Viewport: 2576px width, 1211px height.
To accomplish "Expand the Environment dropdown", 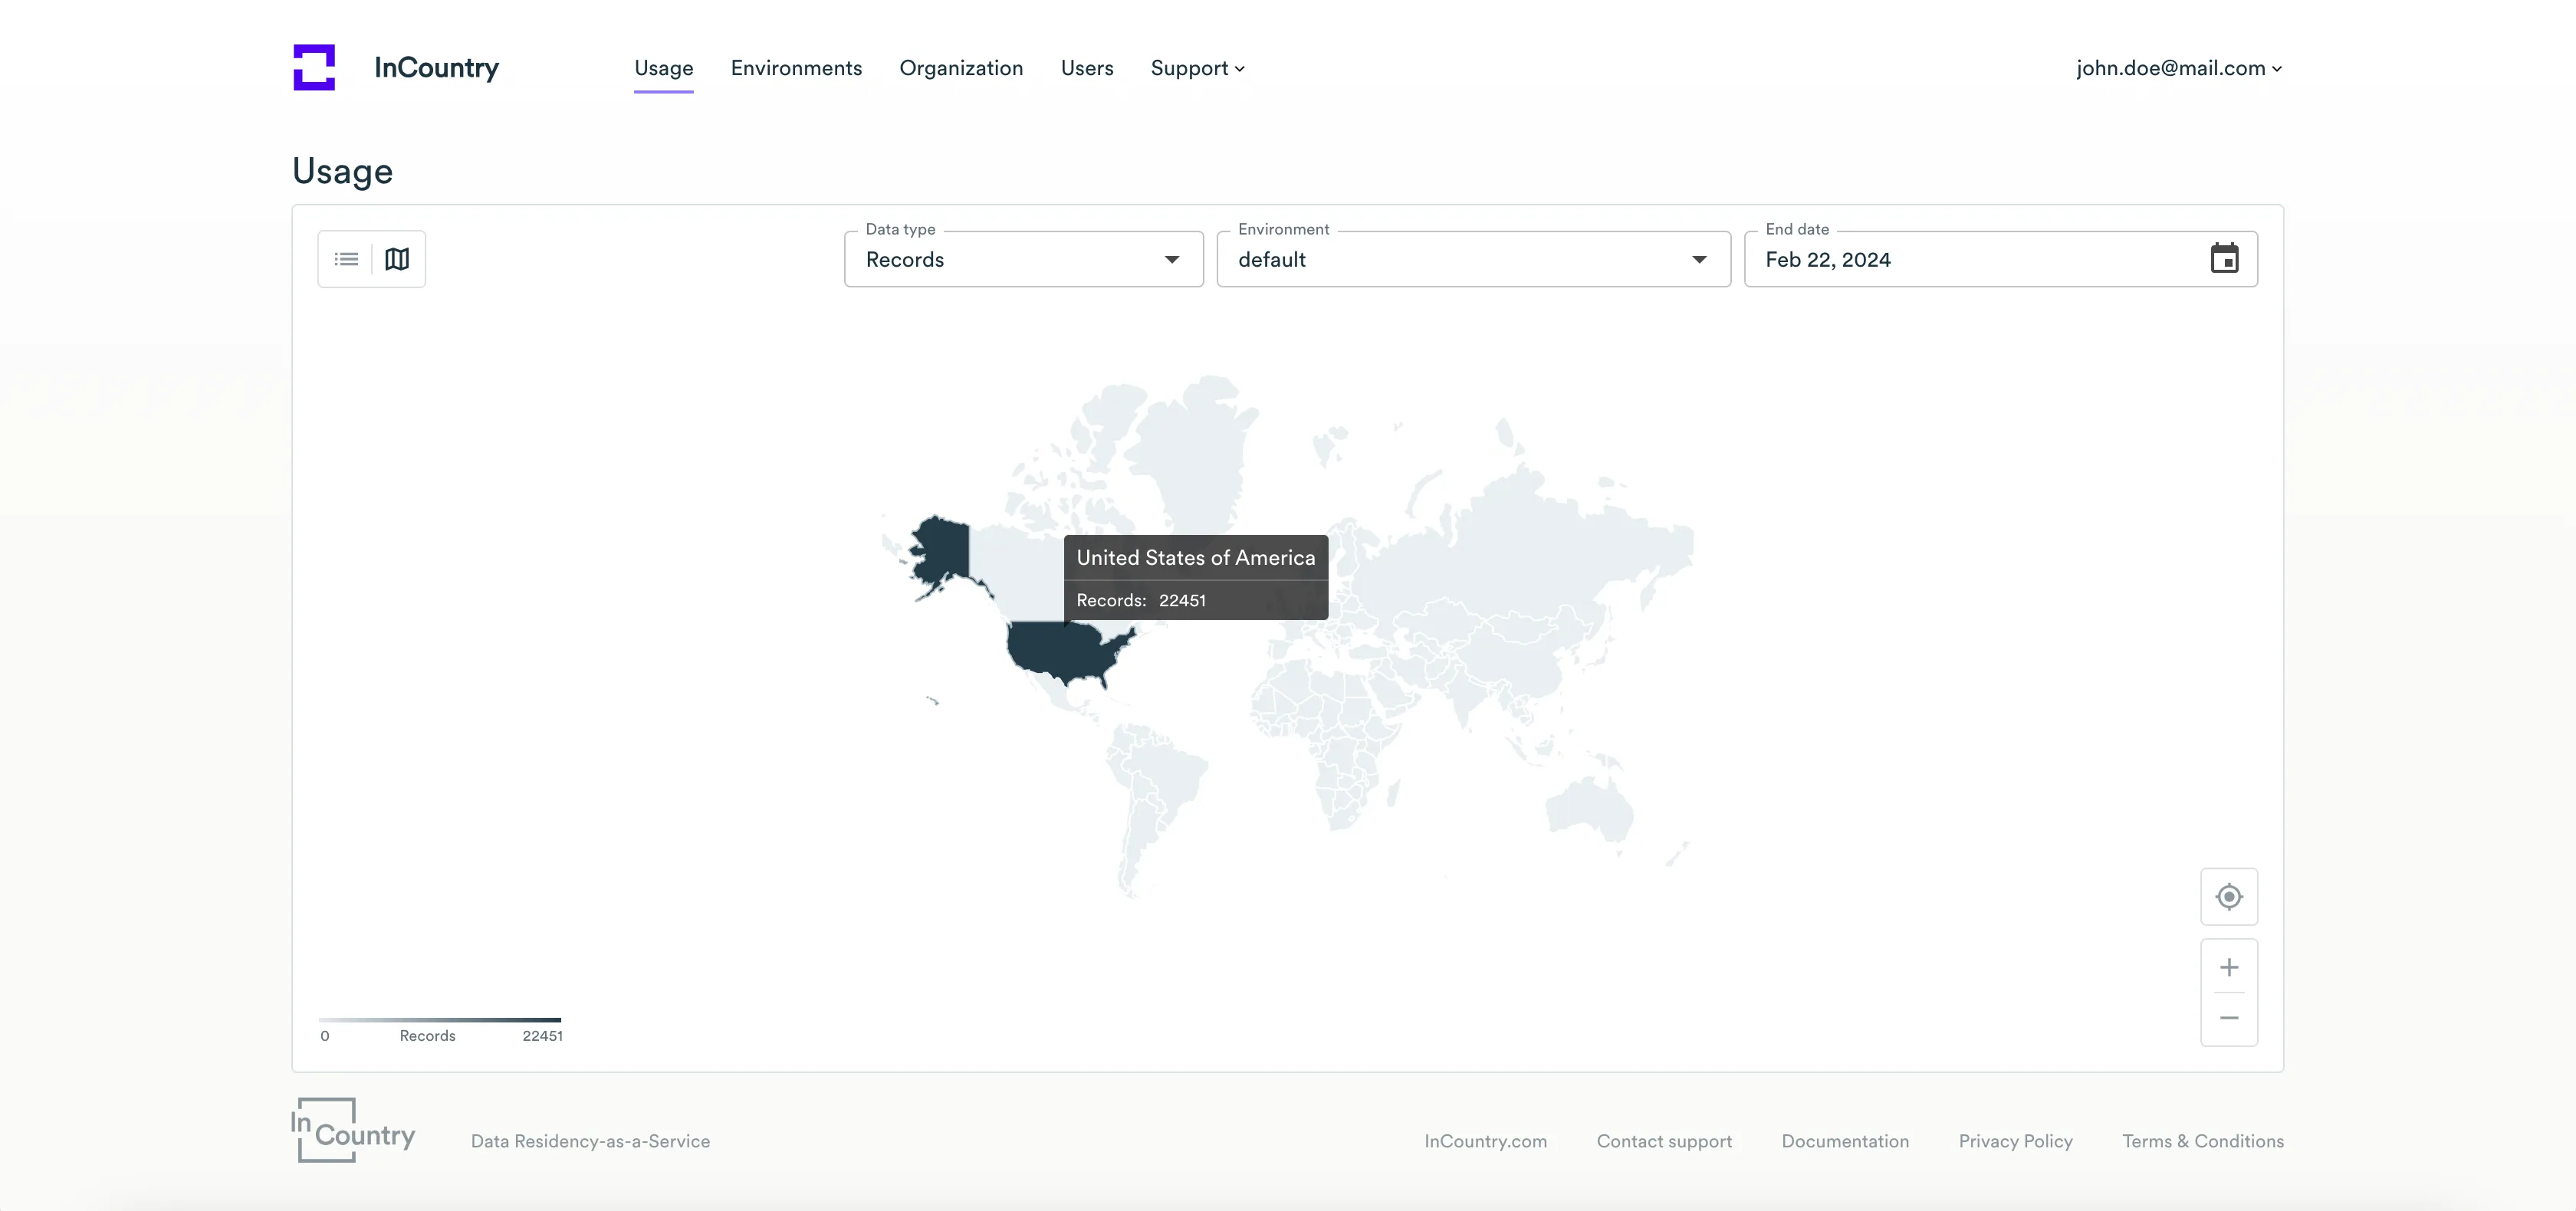I will pyautogui.click(x=1472, y=260).
